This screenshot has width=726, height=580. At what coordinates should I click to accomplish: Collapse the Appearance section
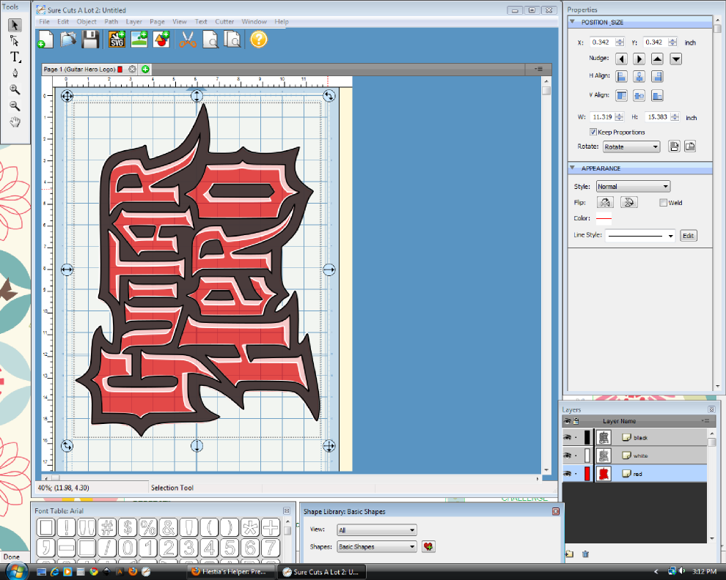coord(572,168)
